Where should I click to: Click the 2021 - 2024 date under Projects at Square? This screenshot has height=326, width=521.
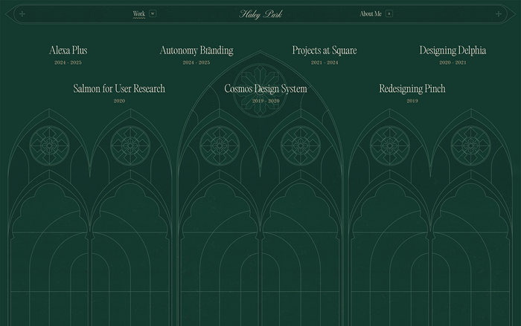tap(324, 63)
